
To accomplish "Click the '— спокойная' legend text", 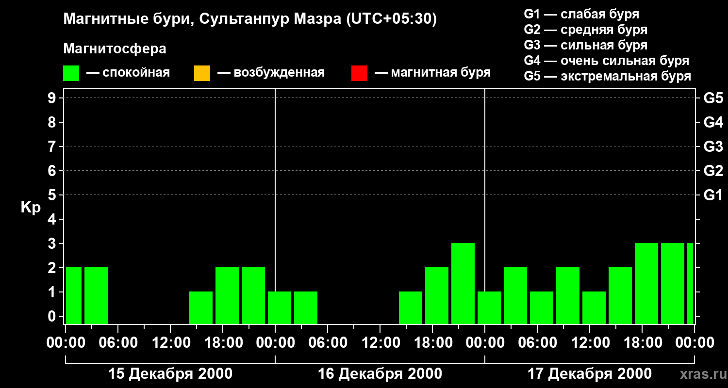I will click(x=128, y=73).
